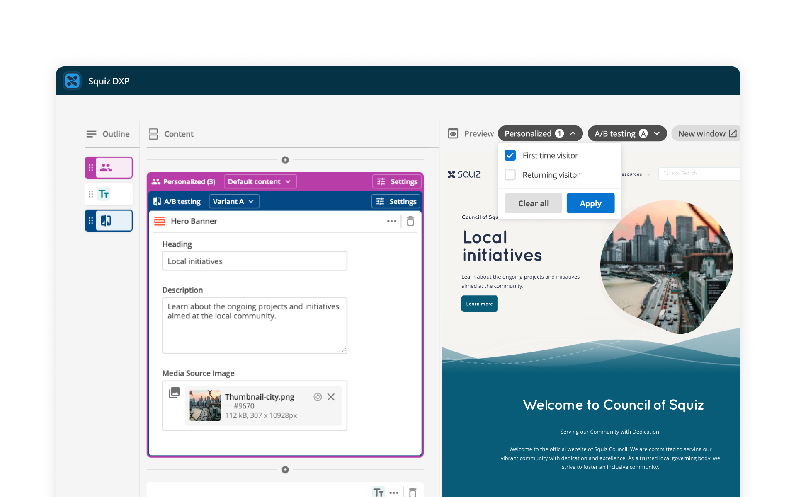This screenshot has width=796, height=497.
Task: Open the Variant A dropdown
Action: [x=234, y=201]
